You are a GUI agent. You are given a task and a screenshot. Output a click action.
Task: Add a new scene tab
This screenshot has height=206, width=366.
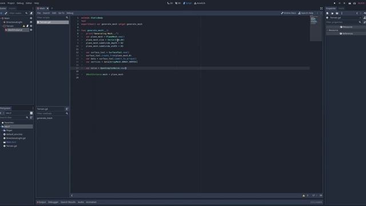pyautogui.click(x=52, y=9)
